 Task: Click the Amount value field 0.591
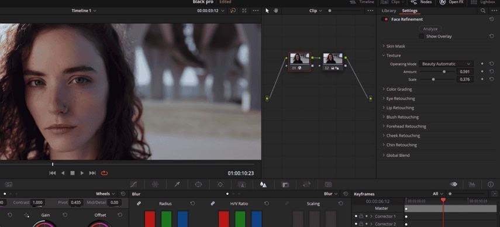[x=464, y=71]
